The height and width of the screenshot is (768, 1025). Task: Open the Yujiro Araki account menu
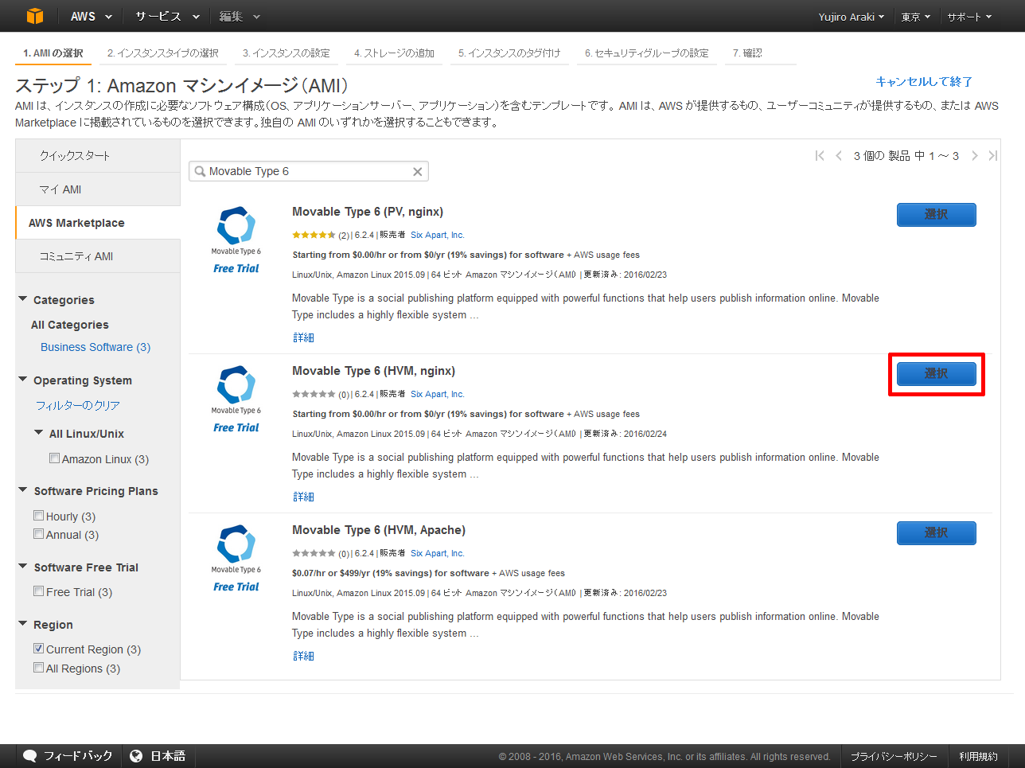852,17
